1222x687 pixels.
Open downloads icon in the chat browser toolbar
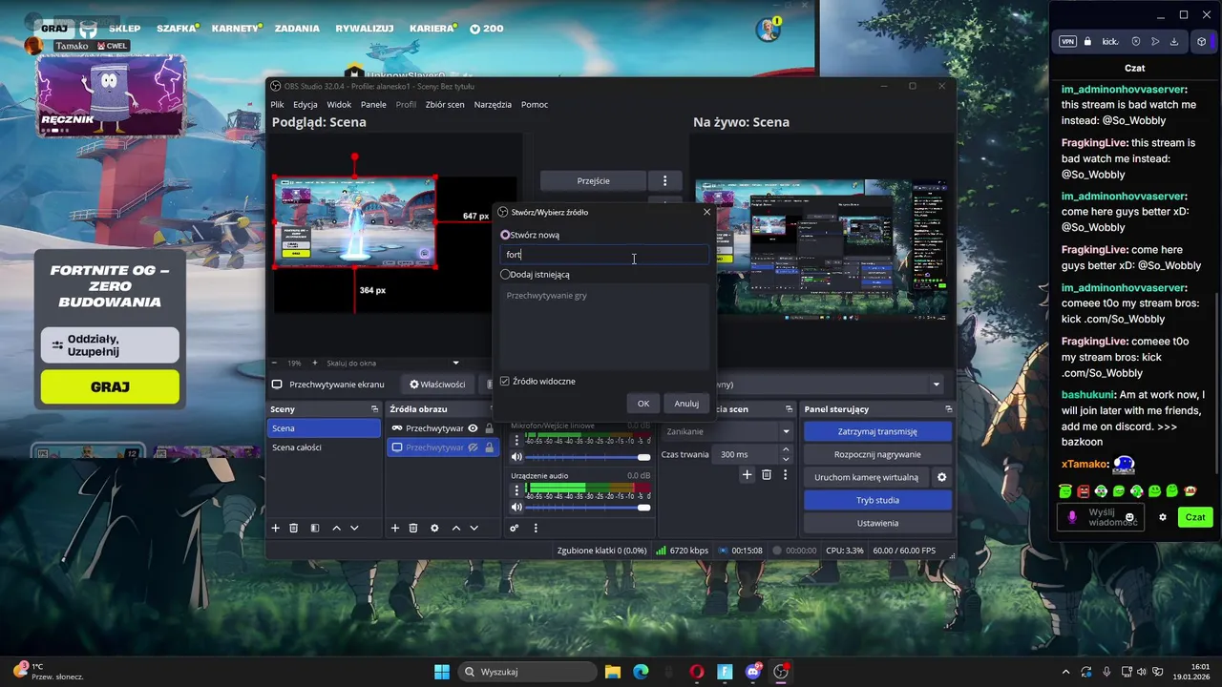point(1174,41)
